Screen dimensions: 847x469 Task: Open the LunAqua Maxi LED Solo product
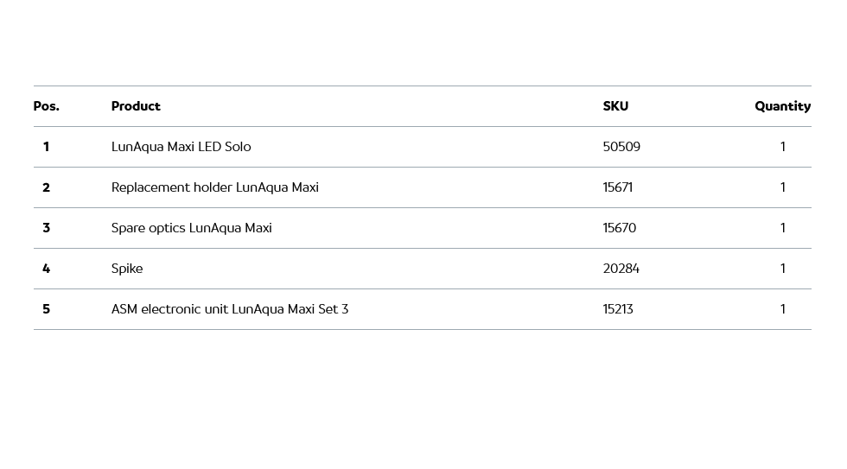tap(181, 147)
